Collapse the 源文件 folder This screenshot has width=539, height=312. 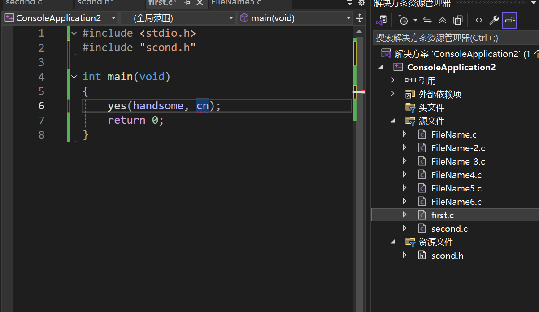coord(393,121)
